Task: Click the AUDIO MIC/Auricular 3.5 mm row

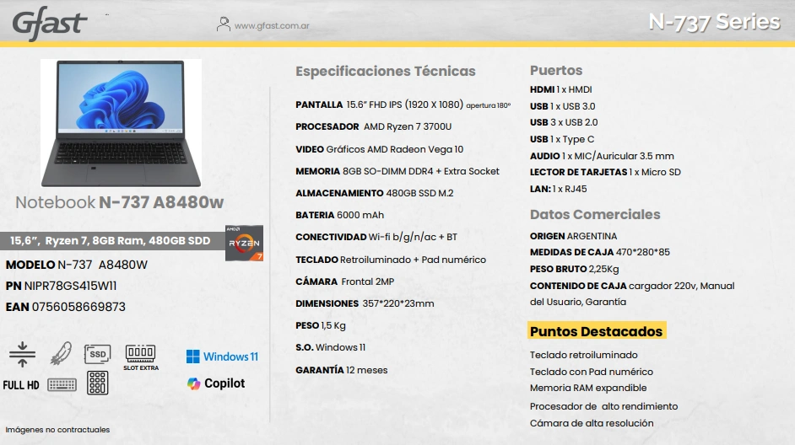Action: pyautogui.click(x=602, y=156)
